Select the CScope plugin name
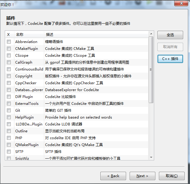Viewport: 190px width, 184px height. coord(22,56)
